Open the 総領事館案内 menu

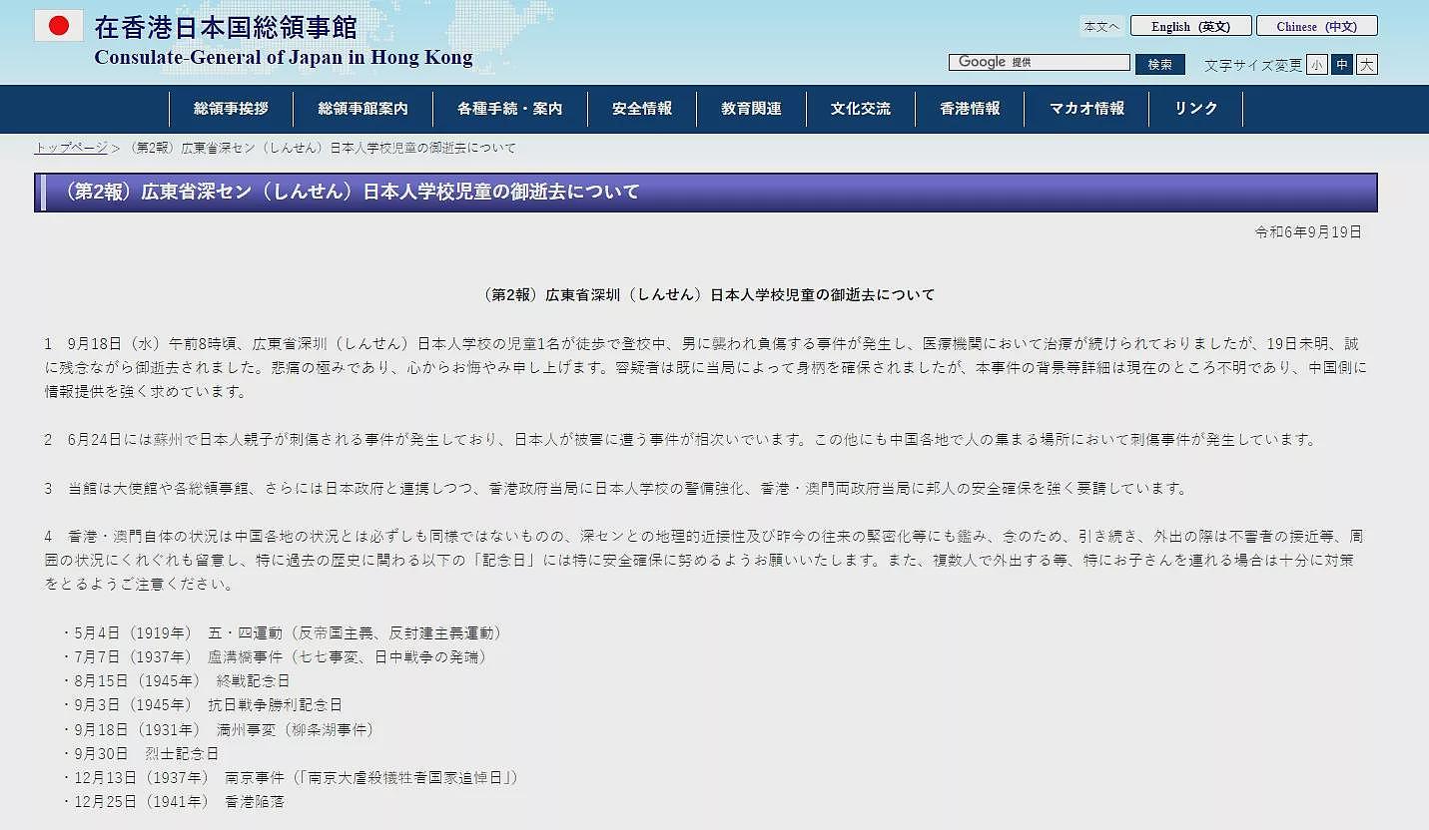[363, 109]
